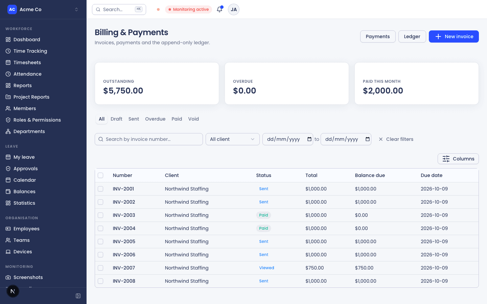Image resolution: width=487 pixels, height=304 pixels.
Task: Toggle the select-all invoices checkbox
Action: (100, 175)
